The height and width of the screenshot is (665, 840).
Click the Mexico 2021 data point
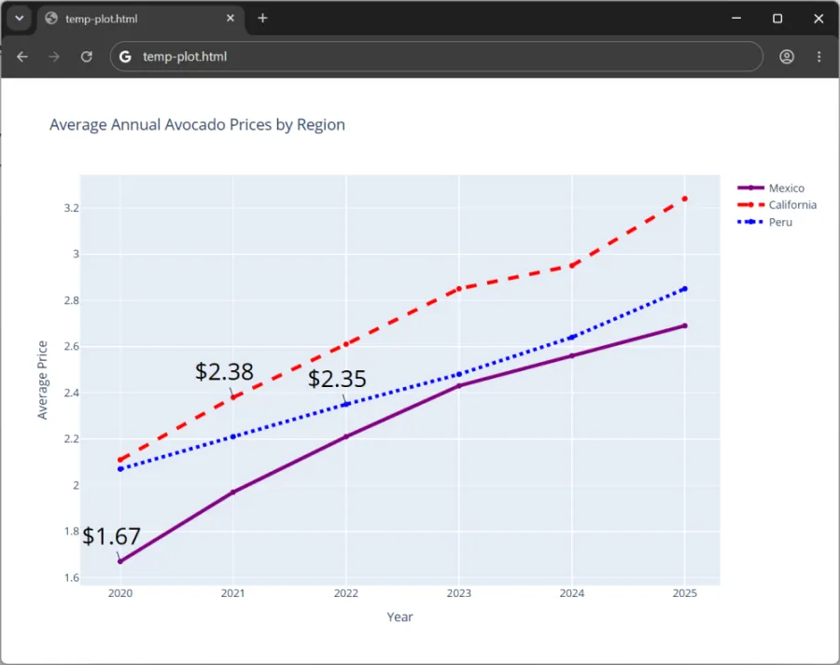(x=233, y=492)
